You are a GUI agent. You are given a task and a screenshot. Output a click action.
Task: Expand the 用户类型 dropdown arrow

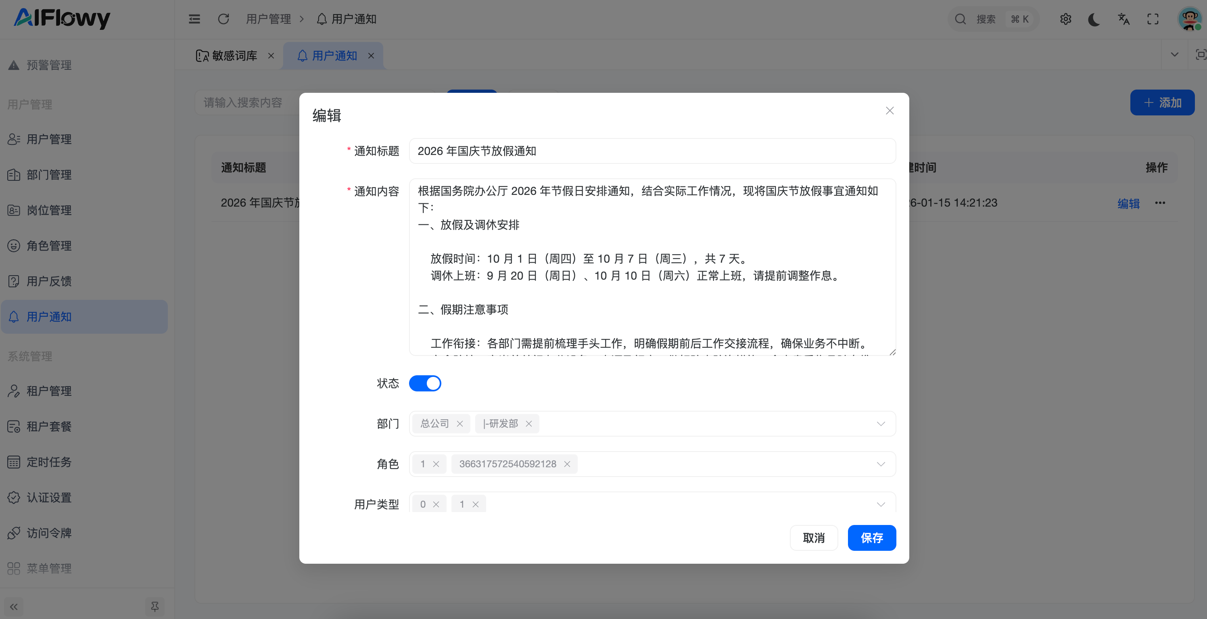point(880,504)
